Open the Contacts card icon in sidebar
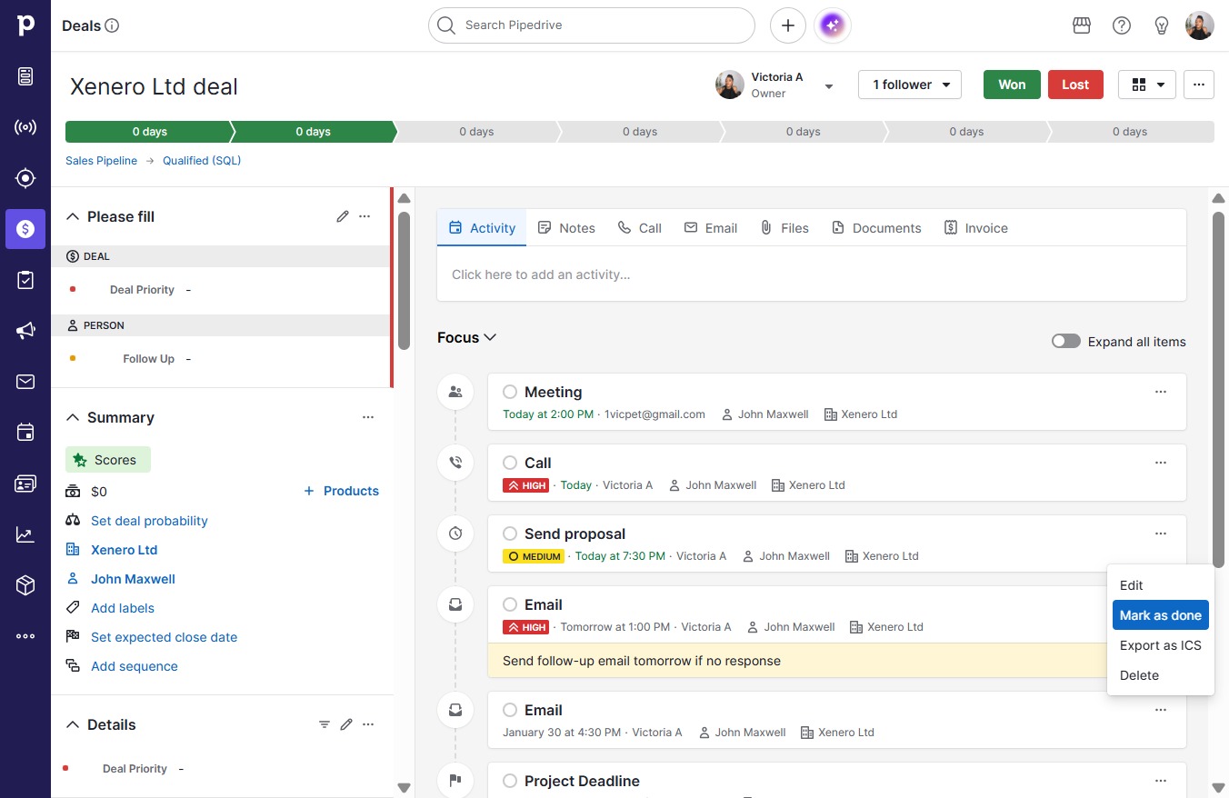1229x798 pixels. point(25,484)
